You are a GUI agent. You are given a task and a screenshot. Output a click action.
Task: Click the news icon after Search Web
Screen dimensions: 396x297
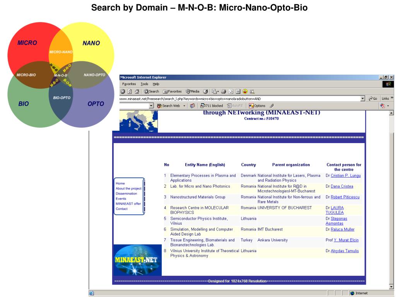pos(193,106)
